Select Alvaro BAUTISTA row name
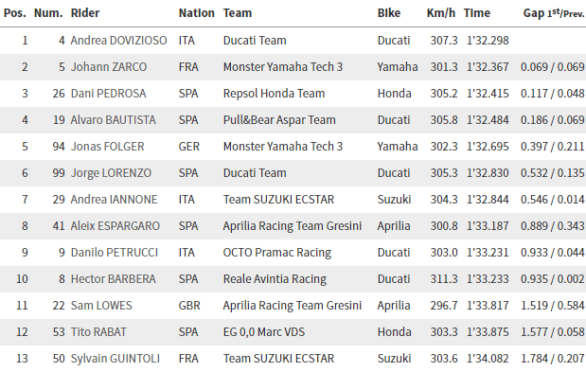 point(114,120)
